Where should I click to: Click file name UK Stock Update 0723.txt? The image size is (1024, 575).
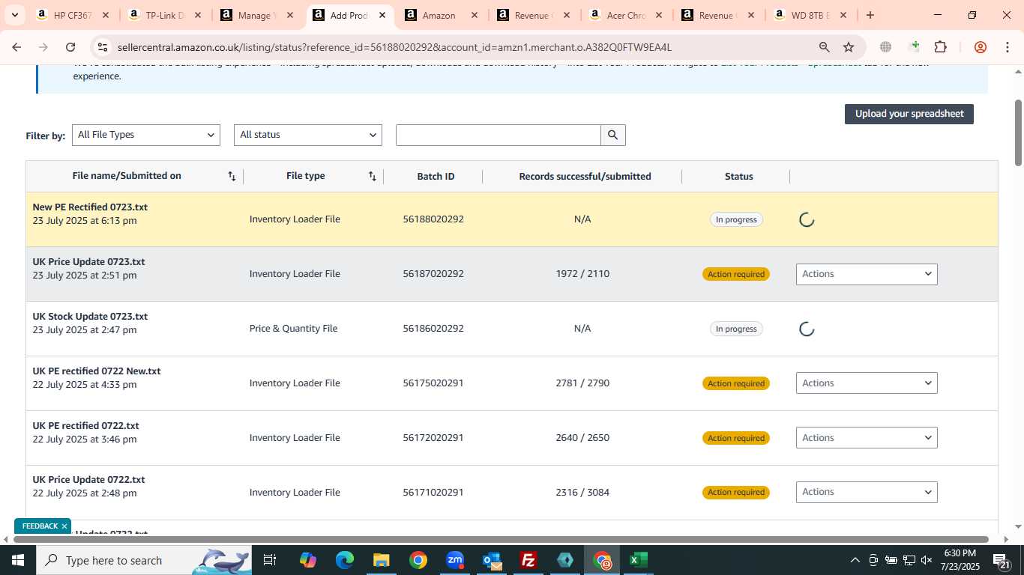[x=90, y=317]
